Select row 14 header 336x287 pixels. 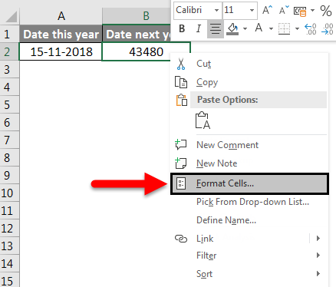9,264
